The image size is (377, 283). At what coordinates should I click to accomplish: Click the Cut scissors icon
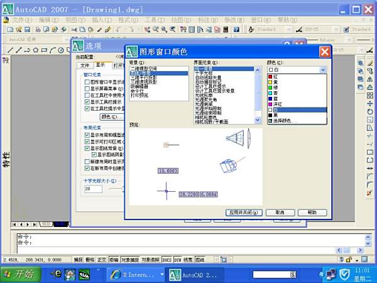[74, 30]
